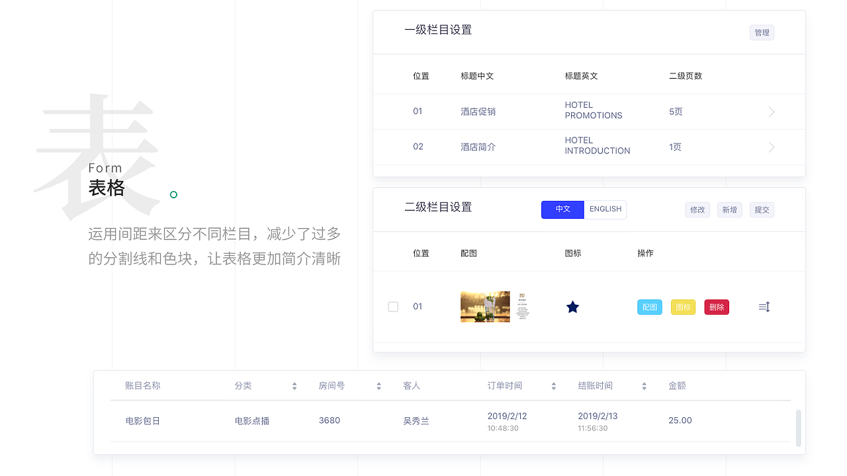
Task: Select the 酒店促销 title cell
Action: (478, 112)
